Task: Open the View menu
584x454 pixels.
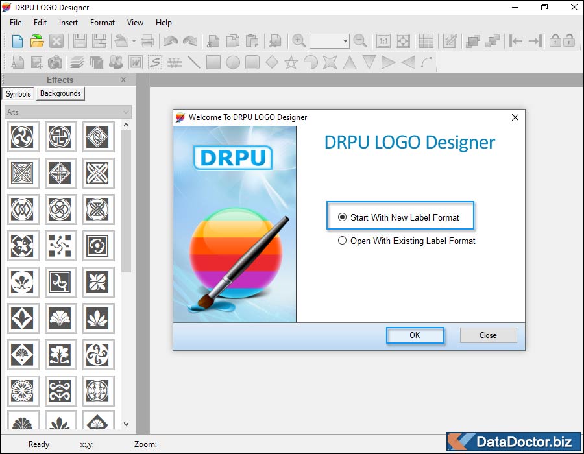Action: pyautogui.click(x=135, y=23)
